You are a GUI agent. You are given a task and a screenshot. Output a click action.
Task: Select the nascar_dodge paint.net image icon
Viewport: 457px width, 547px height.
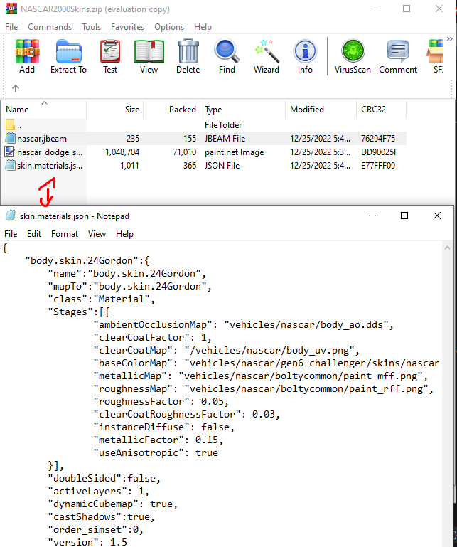(9, 152)
